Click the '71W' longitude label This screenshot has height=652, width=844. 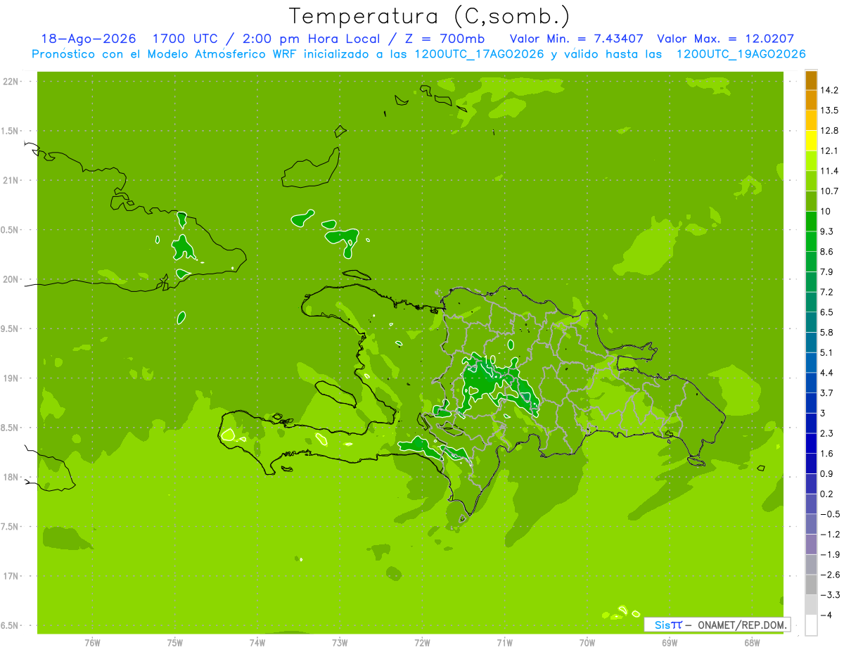coord(504,643)
